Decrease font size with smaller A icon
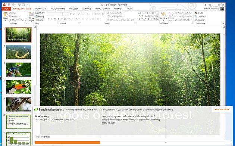The height and width of the screenshot is (146, 235). click(x=74, y=14)
